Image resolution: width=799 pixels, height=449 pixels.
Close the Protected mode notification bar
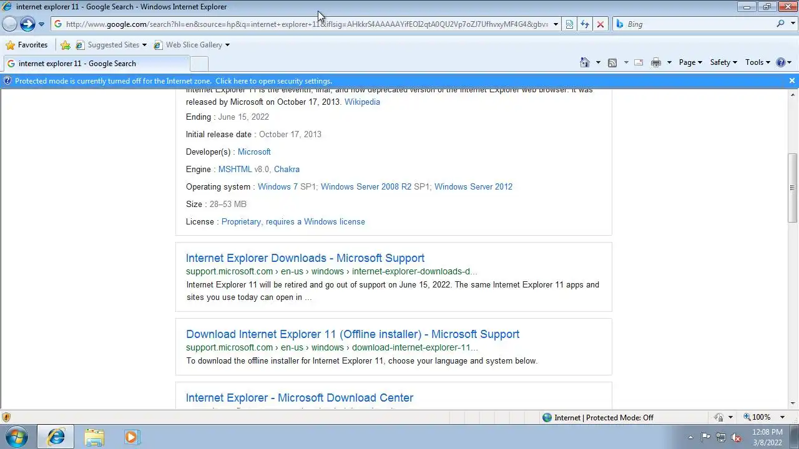pos(792,81)
